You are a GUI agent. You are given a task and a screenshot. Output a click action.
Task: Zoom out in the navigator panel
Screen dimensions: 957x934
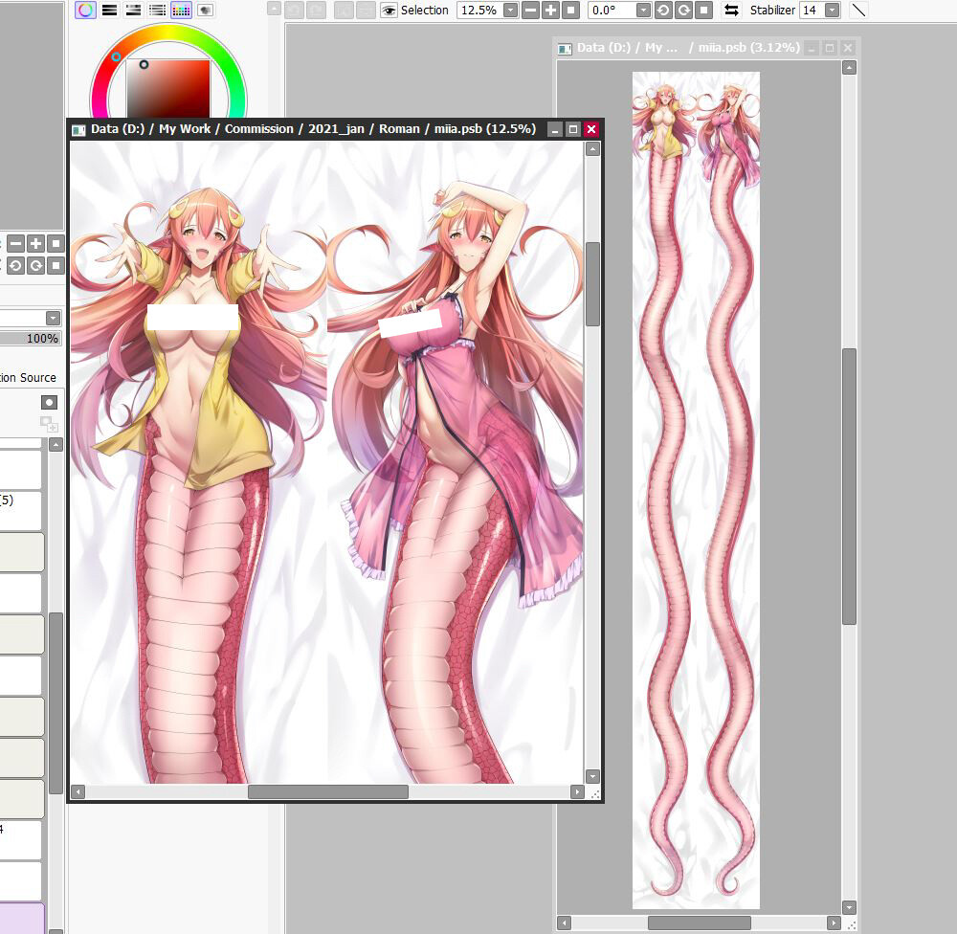(x=16, y=244)
